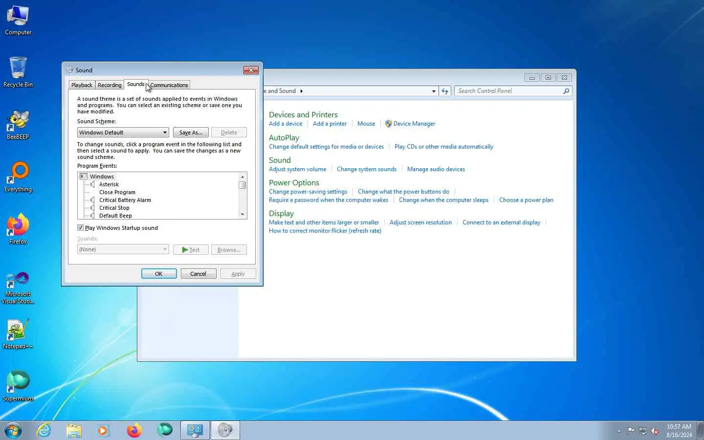Click the Show desktop strip on the taskbar
The image size is (704, 440).
pos(700,430)
